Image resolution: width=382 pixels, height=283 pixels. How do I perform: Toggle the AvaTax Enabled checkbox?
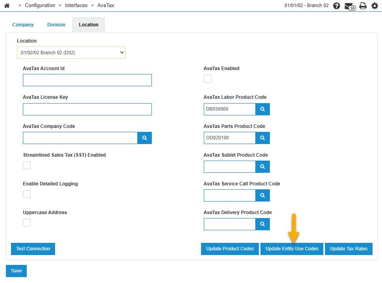[208, 79]
